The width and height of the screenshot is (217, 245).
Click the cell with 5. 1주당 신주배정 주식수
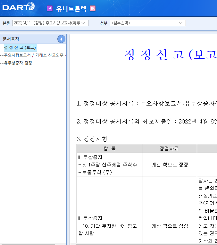pyautogui.click(x=110, y=165)
